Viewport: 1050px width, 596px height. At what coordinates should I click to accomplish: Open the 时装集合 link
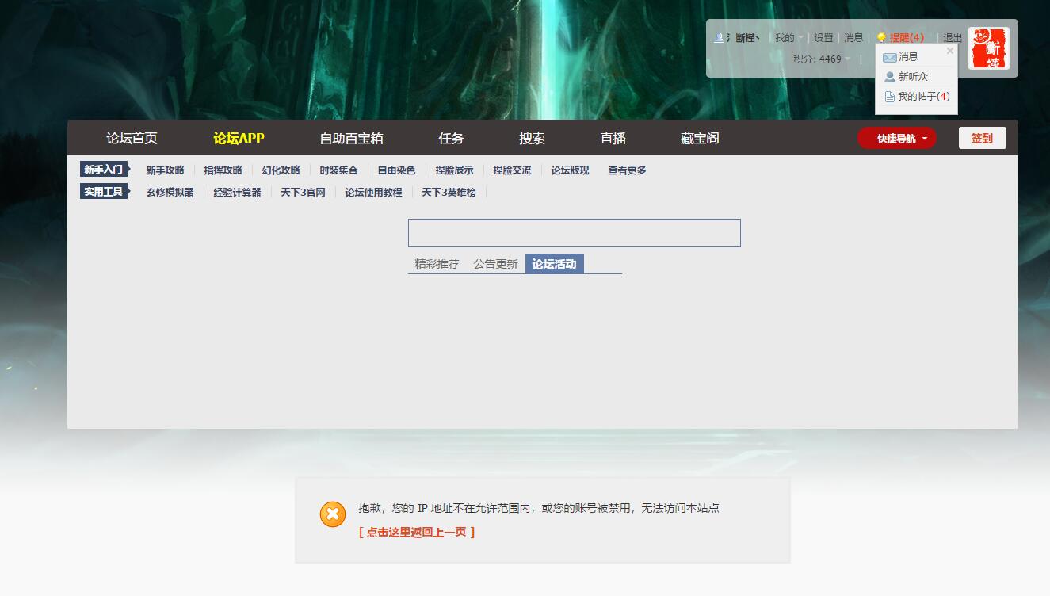point(338,170)
